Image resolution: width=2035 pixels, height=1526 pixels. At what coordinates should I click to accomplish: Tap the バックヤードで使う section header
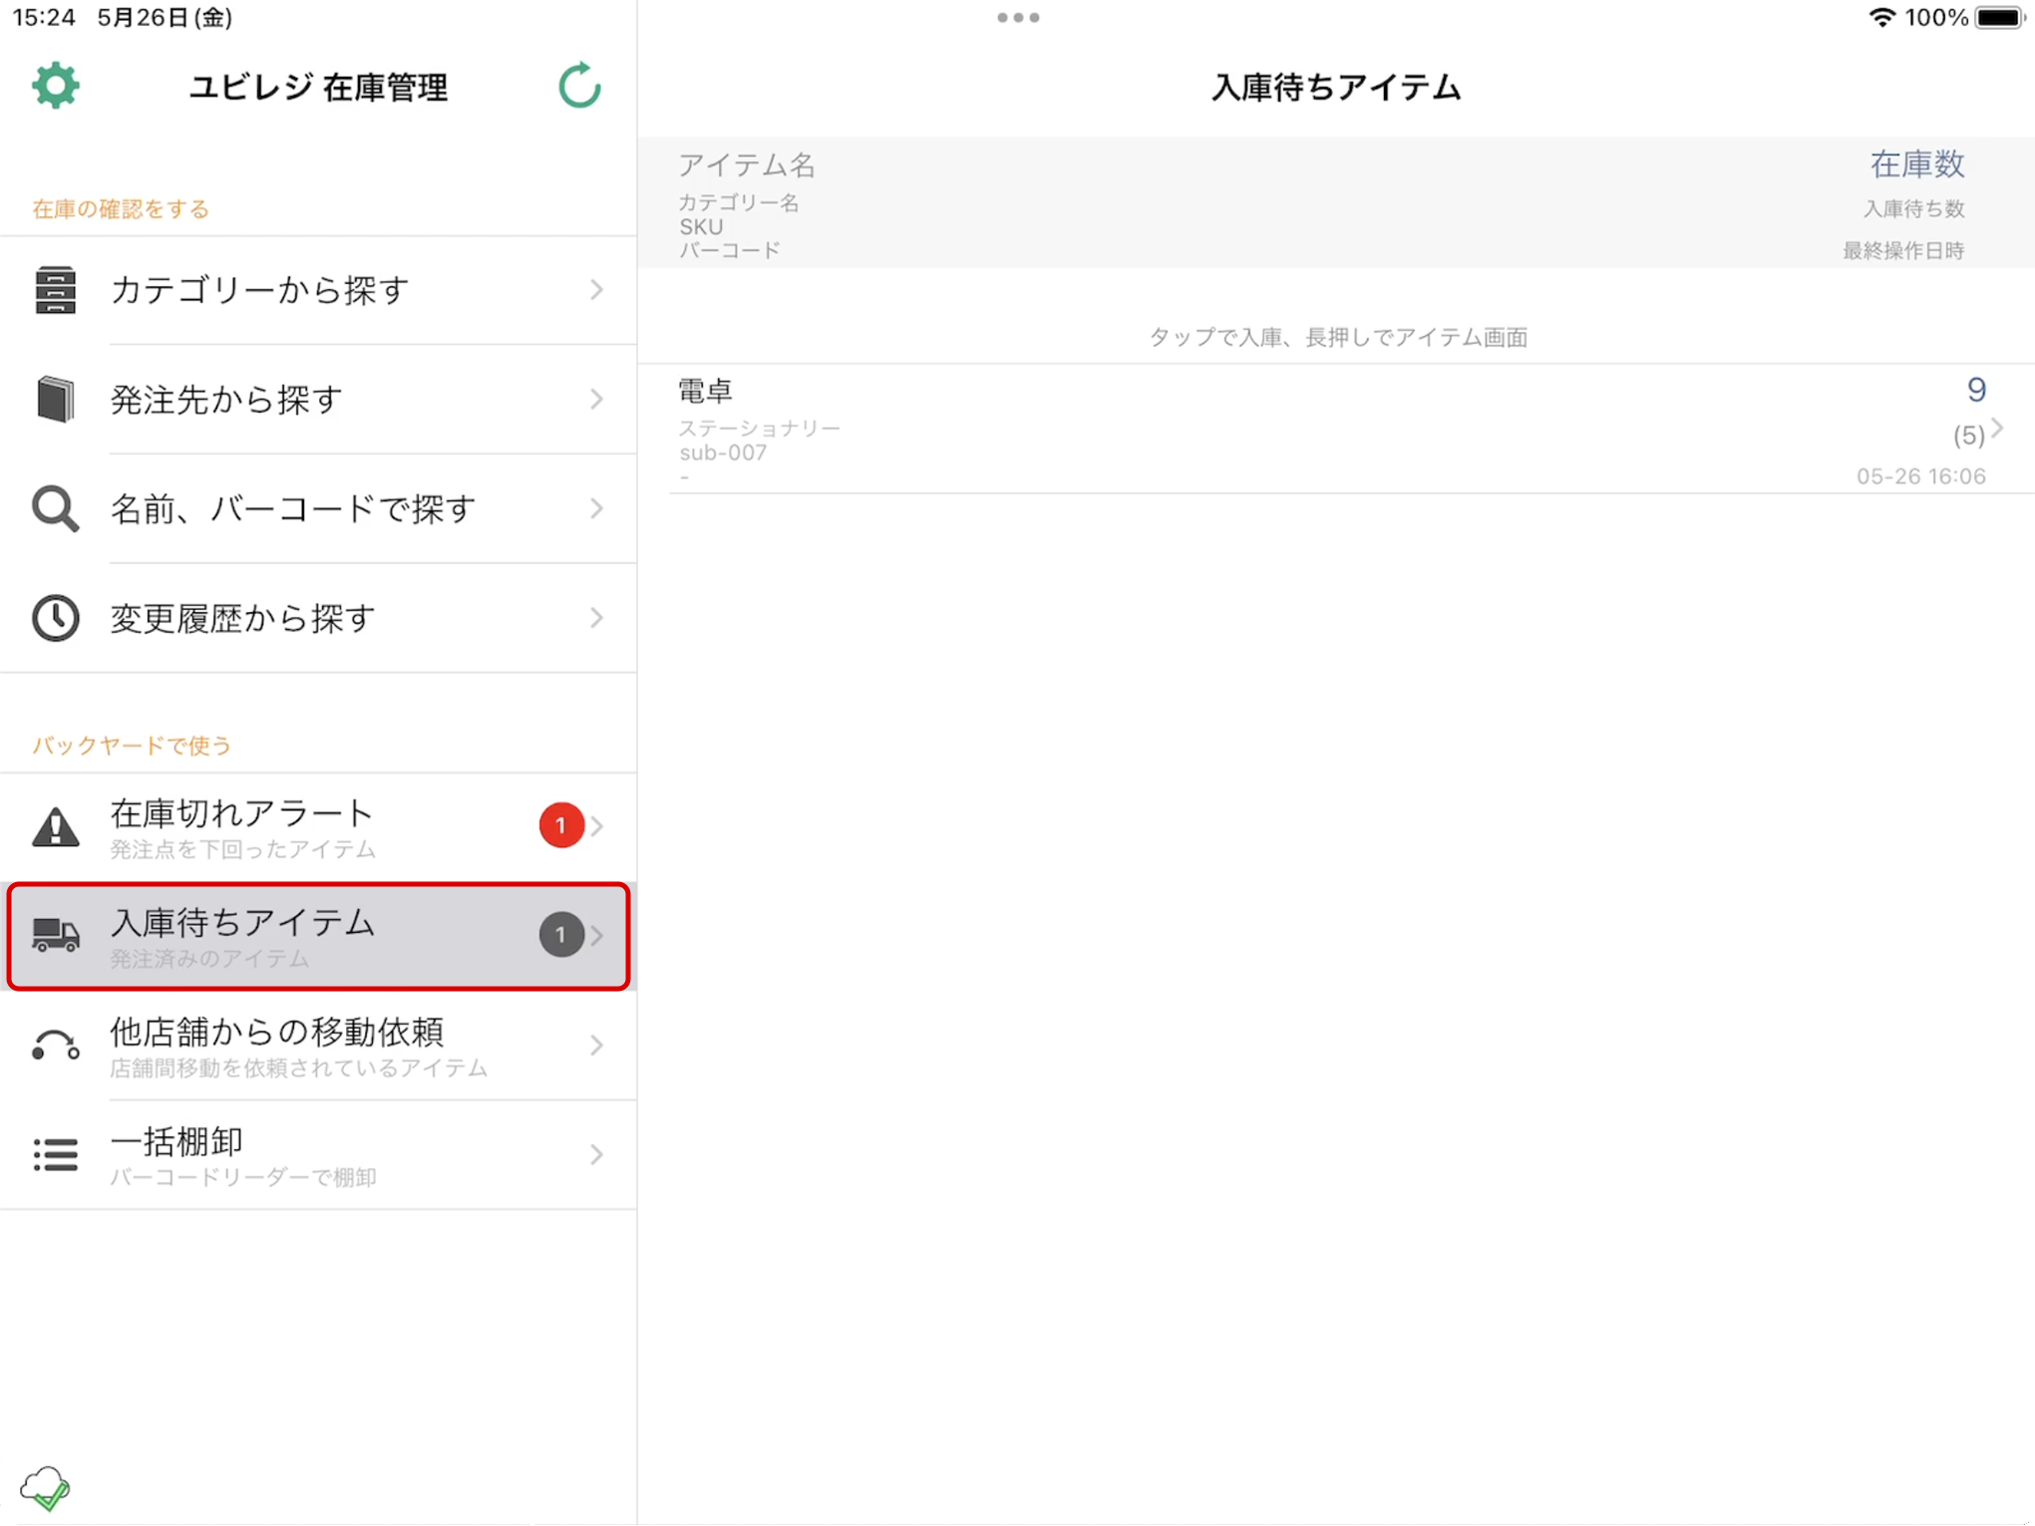132,746
